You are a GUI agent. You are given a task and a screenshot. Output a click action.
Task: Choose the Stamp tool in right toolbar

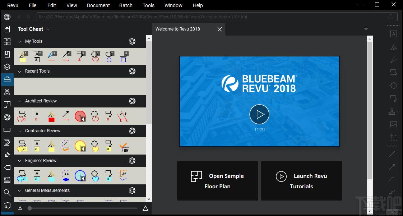click(x=392, y=112)
